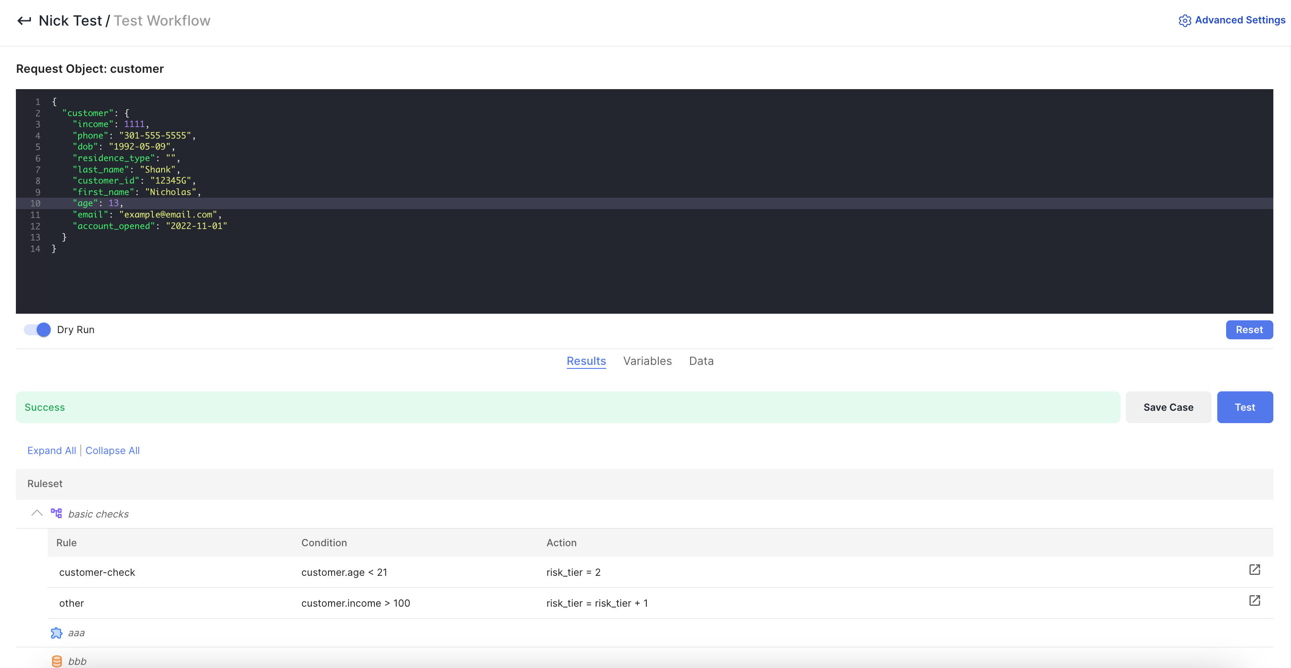Click the bbb database icon
1291x668 pixels.
pos(57,661)
